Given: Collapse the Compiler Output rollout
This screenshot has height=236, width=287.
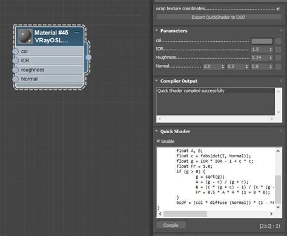Looking at the screenshot, I should pyautogui.click(x=157, y=80).
